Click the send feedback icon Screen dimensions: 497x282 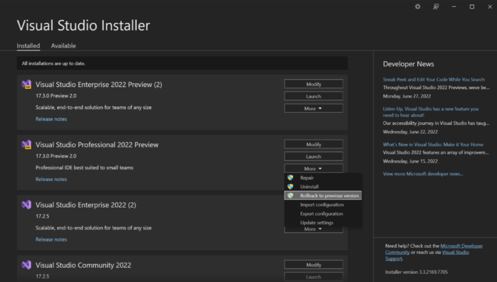click(x=435, y=7)
